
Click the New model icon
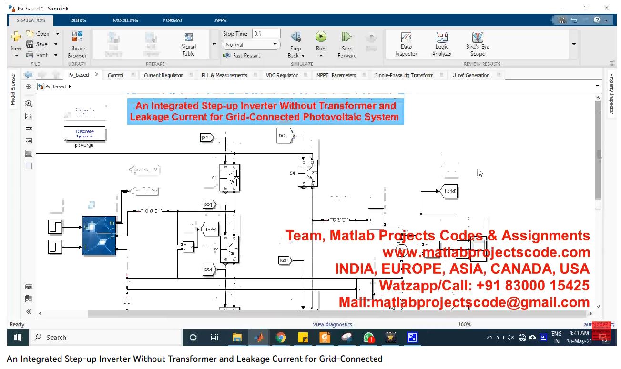(x=16, y=37)
